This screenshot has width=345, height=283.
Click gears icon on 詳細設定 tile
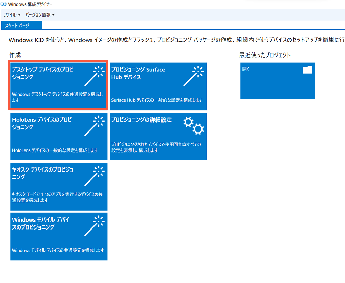pos(194,126)
